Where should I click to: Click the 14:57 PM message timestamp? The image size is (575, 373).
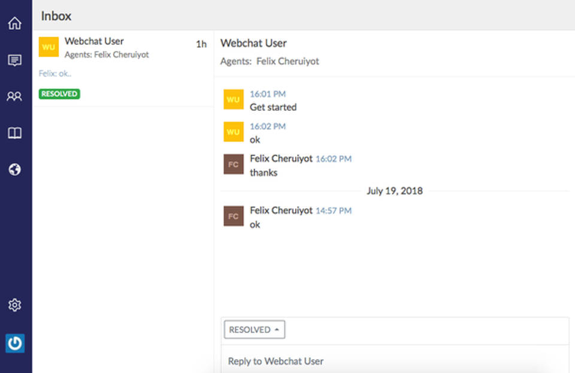(333, 211)
